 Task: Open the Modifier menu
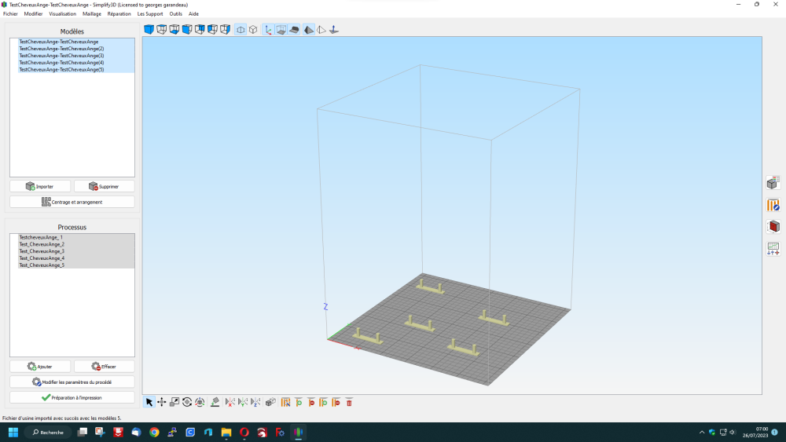33,14
